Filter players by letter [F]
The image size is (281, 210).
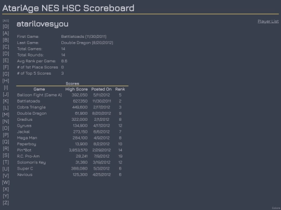[x=6, y=67]
